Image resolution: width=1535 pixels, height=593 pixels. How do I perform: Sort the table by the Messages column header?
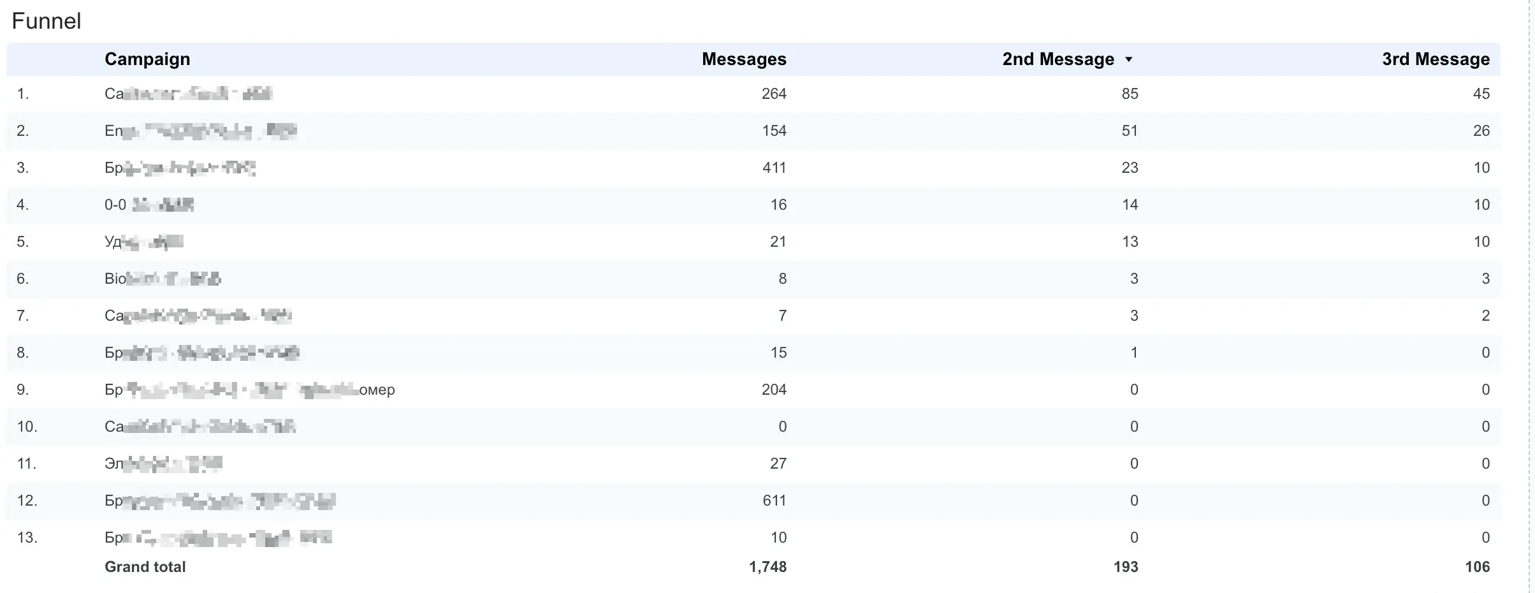[743, 59]
